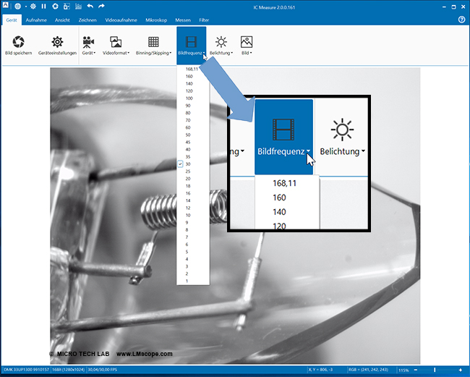Screen dimensions: 470x377
Task: Select frame rate 60 in the list
Action: 189,127
